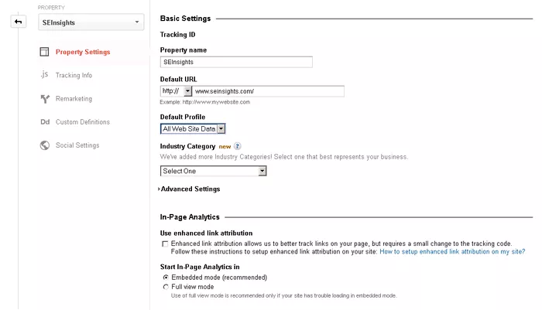
Task: Go to Tracking Info menu item
Action: pos(74,76)
